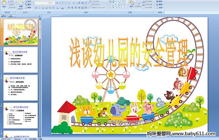
Task: Click the Font Color icon
Action: [63, 8]
